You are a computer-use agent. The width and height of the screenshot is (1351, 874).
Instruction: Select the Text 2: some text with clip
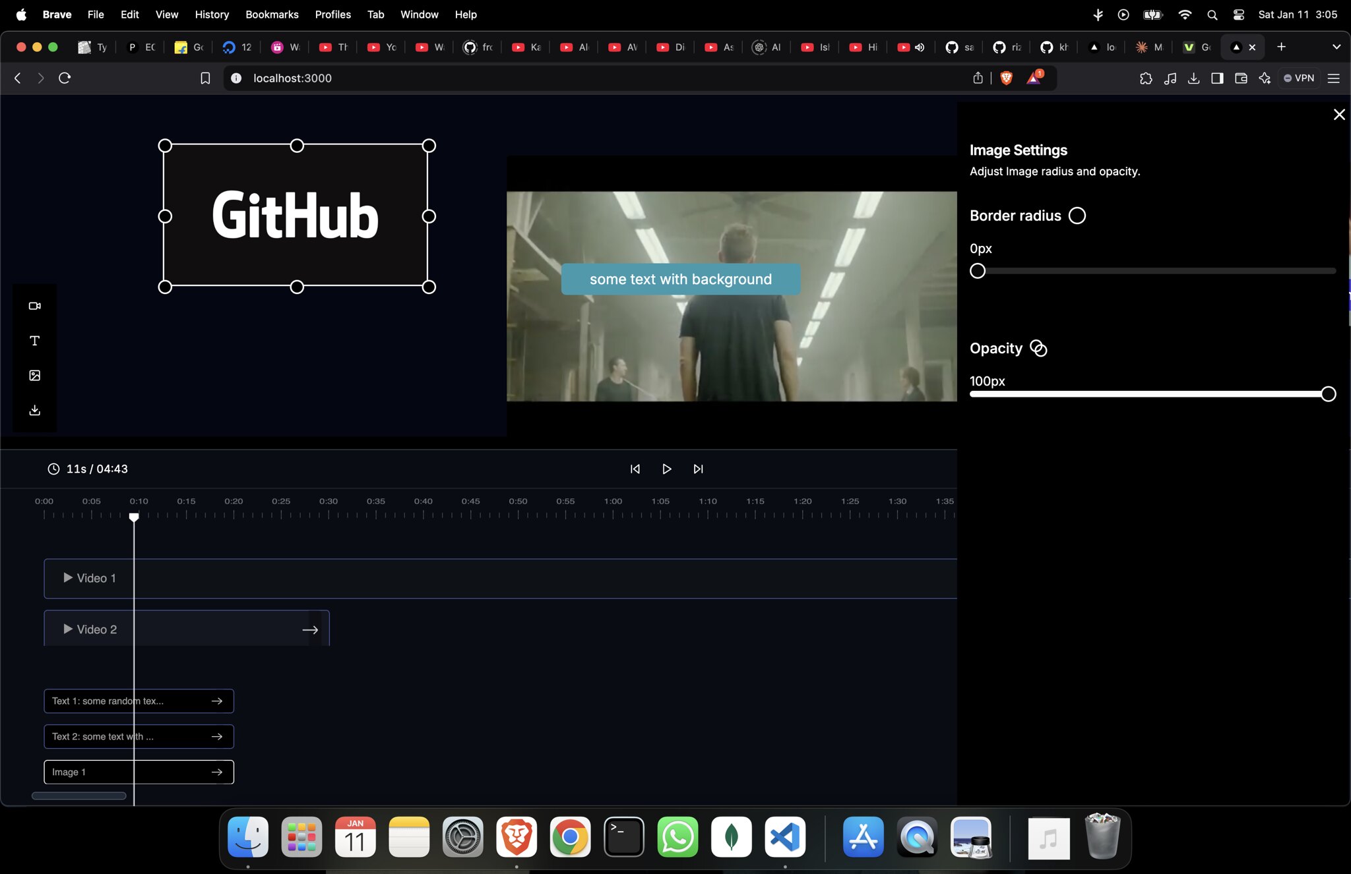(x=139, y=737)
